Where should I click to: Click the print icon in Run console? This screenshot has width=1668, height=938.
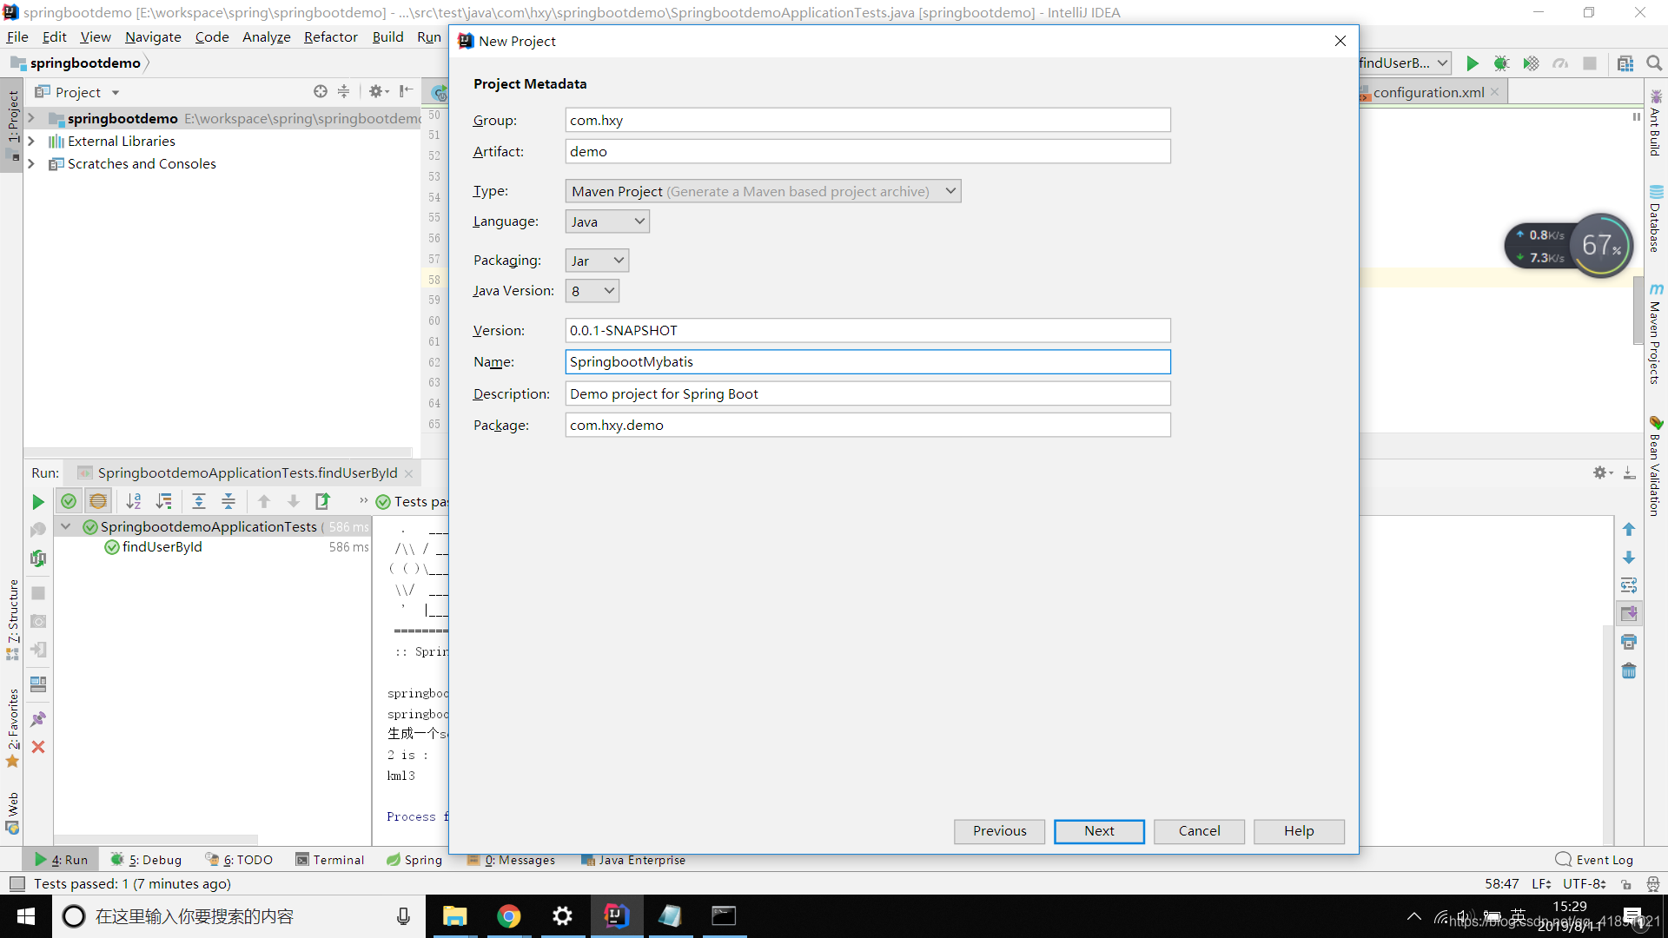(1629, 642)
